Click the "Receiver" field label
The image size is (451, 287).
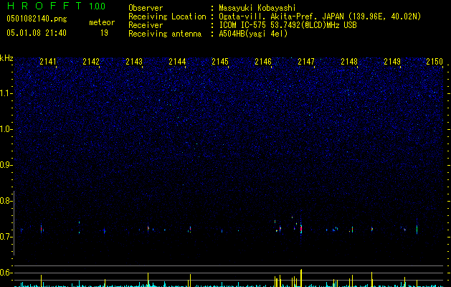146,25
